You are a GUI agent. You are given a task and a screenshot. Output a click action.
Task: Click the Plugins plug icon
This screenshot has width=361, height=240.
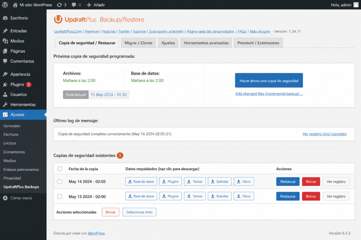point(5,84)
